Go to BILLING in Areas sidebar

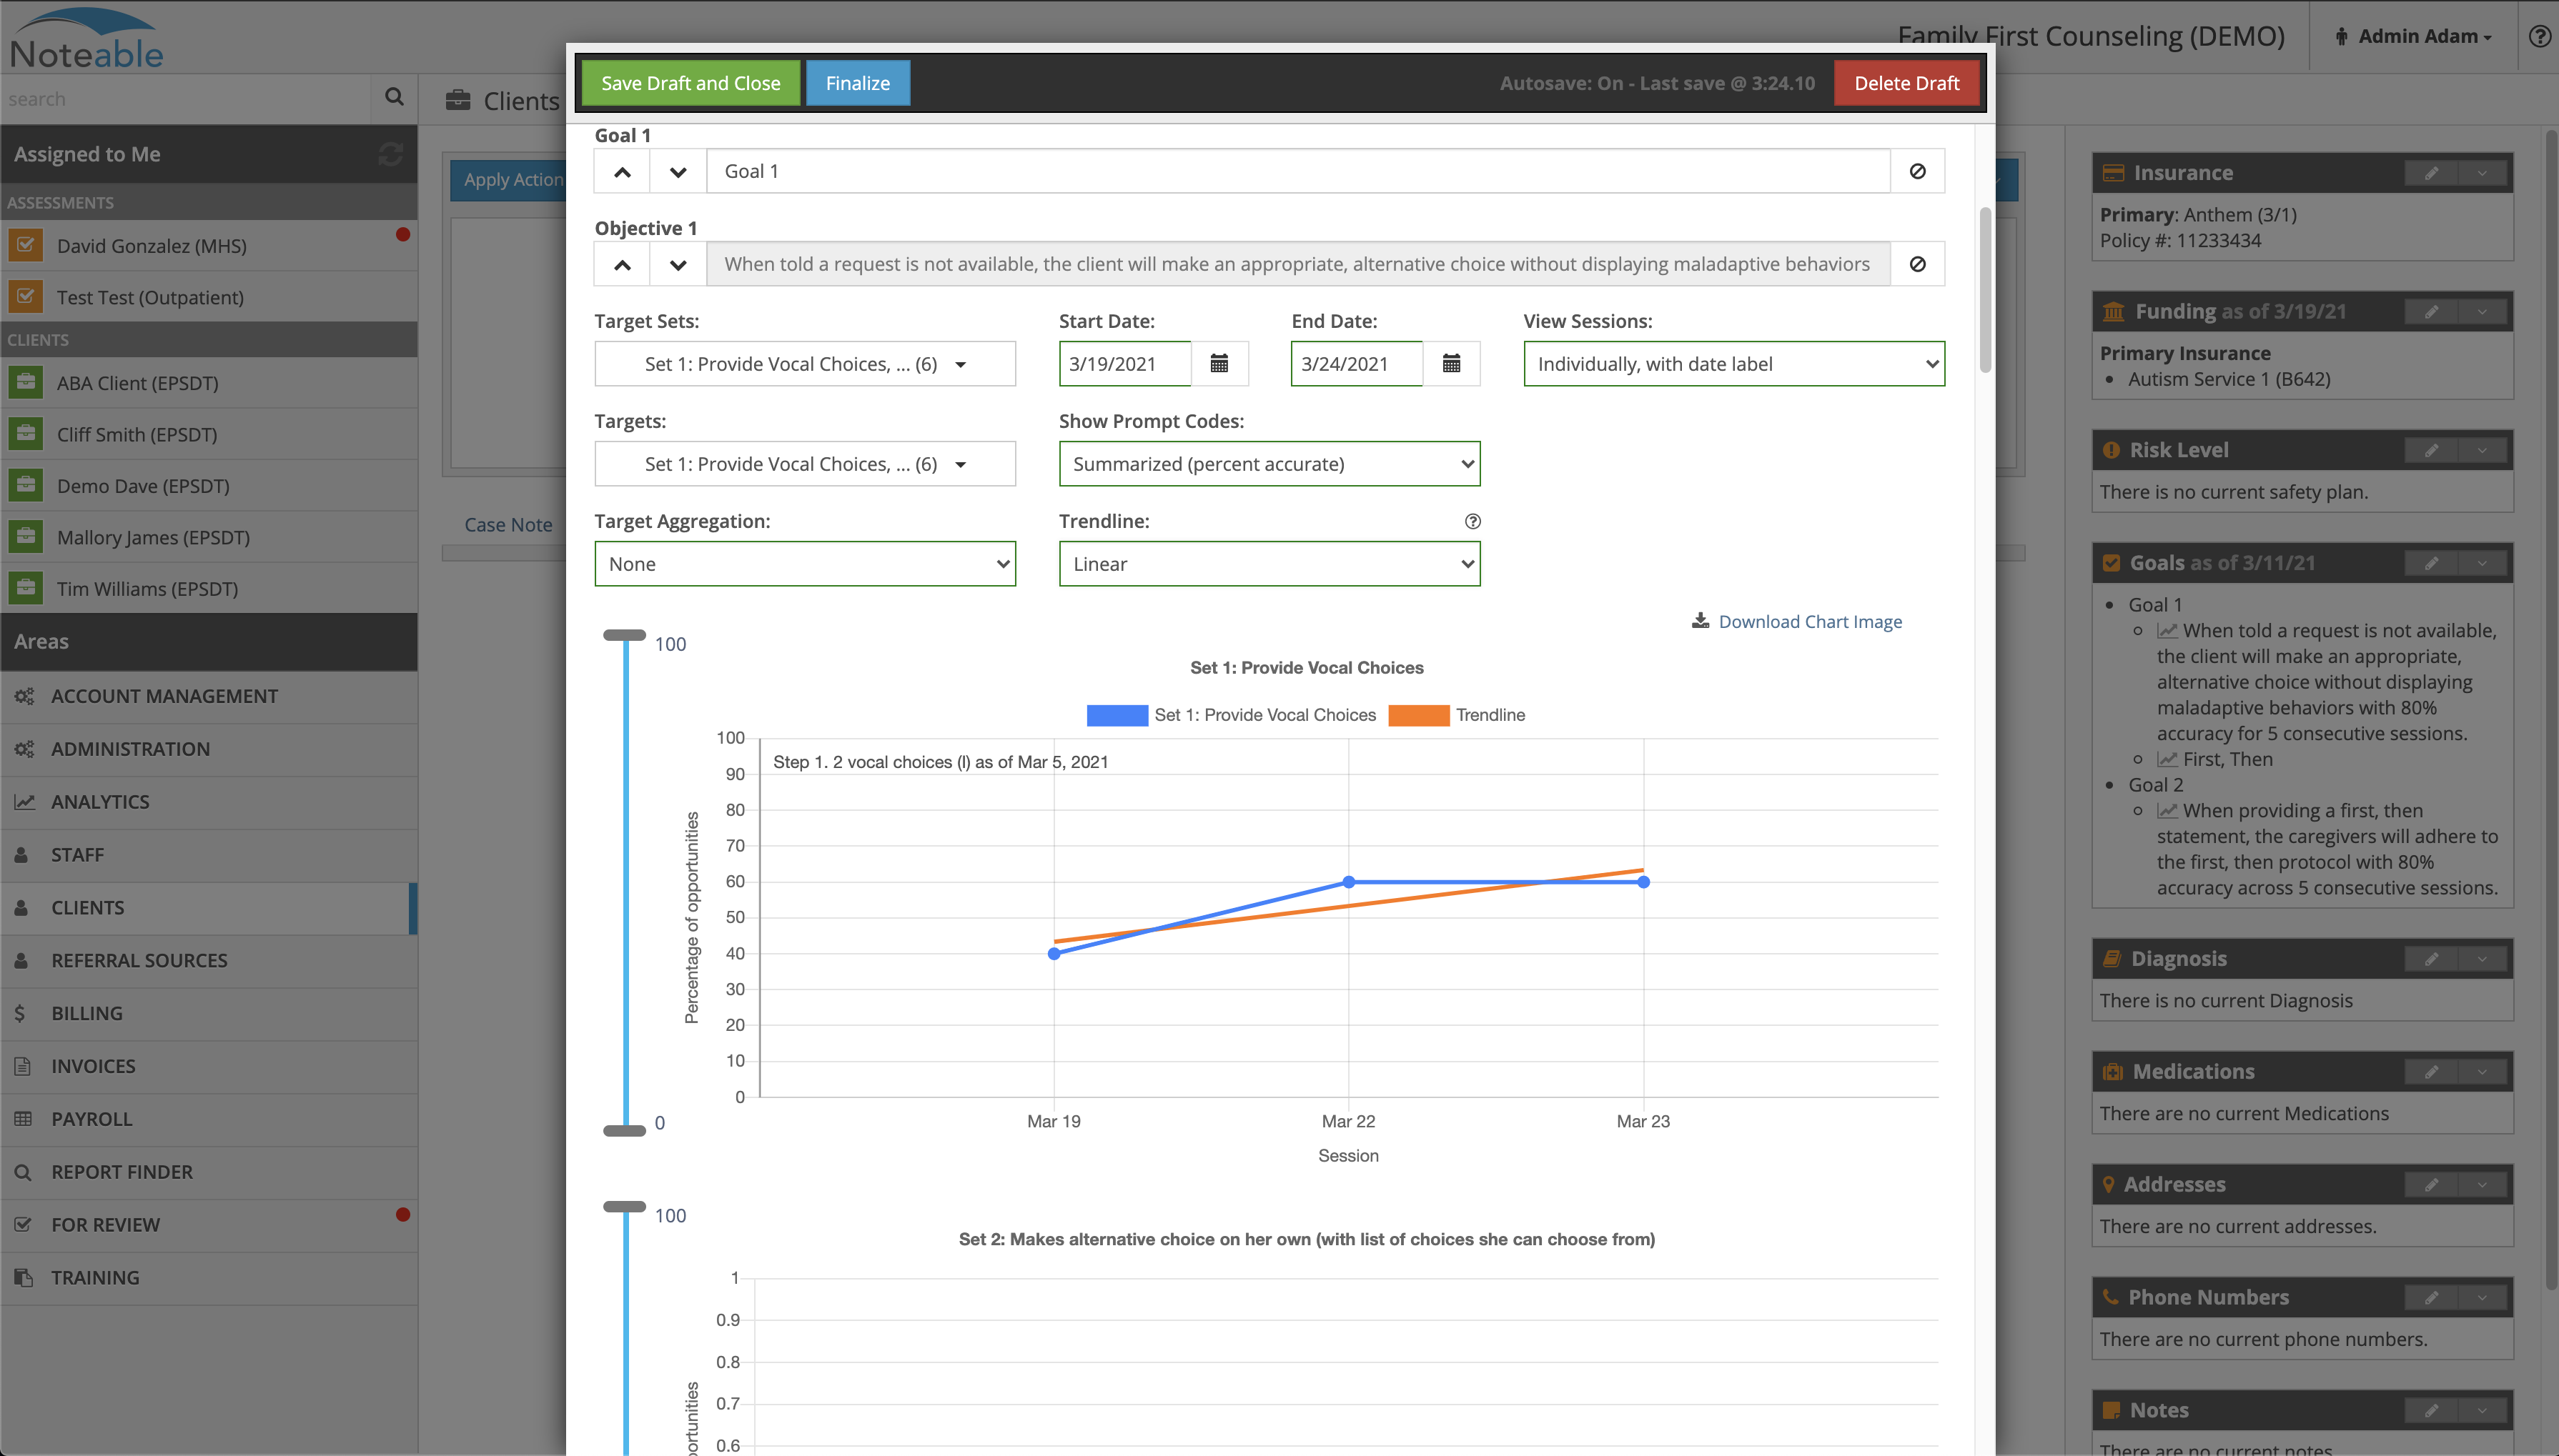87,1013
